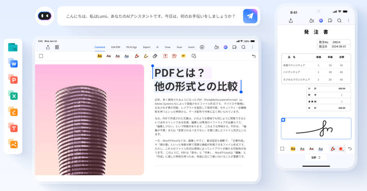
Task: Expand the 注釈 mode selector on phone
Action: click(x=316, y=158)
